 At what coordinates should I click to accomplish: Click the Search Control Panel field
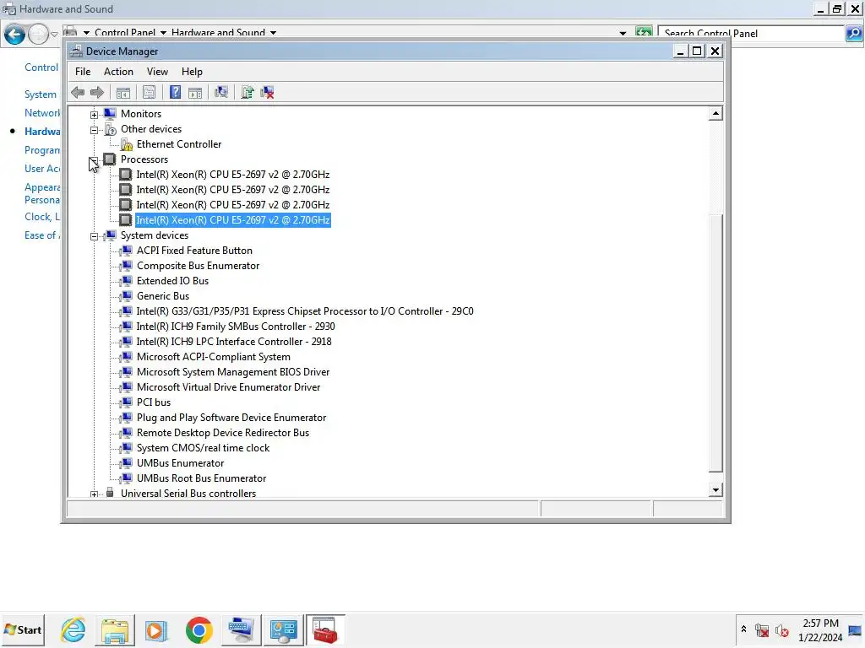pyautogui.click(x=751, y=34)
